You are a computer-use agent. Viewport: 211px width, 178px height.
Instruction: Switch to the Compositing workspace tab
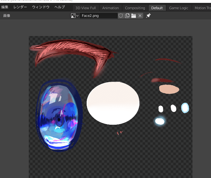[135, 8]
